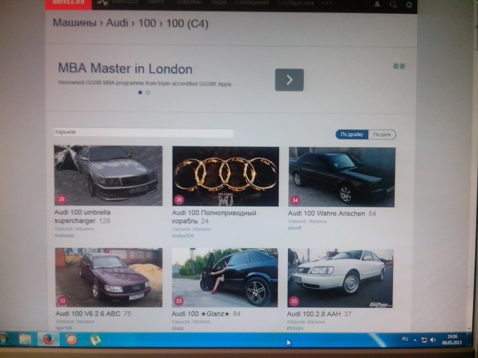Screen dimensions: 478x358
Task: Open Windows Explorer folder on taskbar
Action: tap(25, 339)
